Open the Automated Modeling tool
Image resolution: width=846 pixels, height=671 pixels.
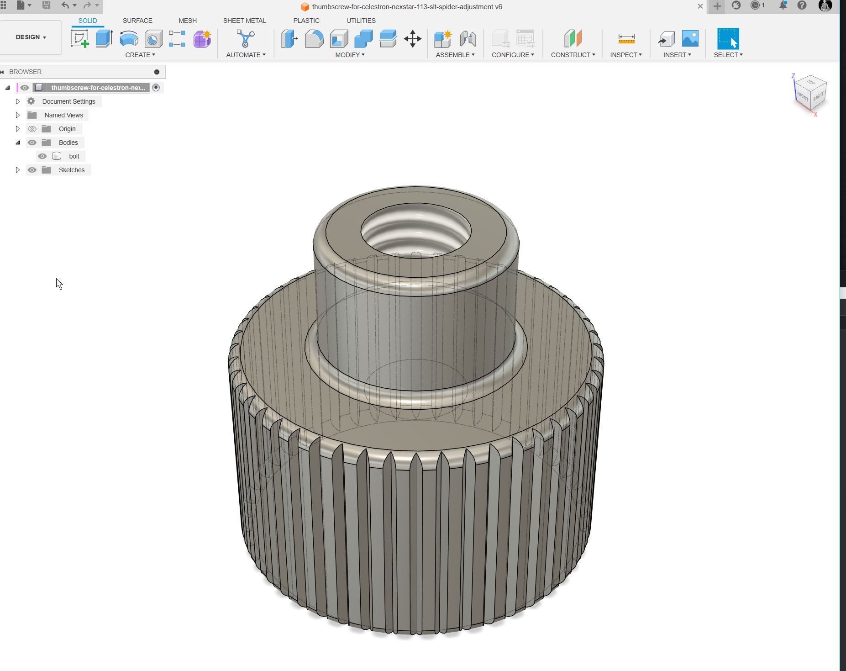pyautogui.click(x=246, y=39)
